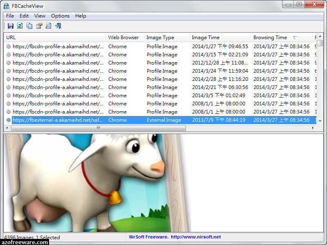Click icon of selected fbexternal row
Screen dimensions: 327x245
pyautogui.click(x=9, y=120)
